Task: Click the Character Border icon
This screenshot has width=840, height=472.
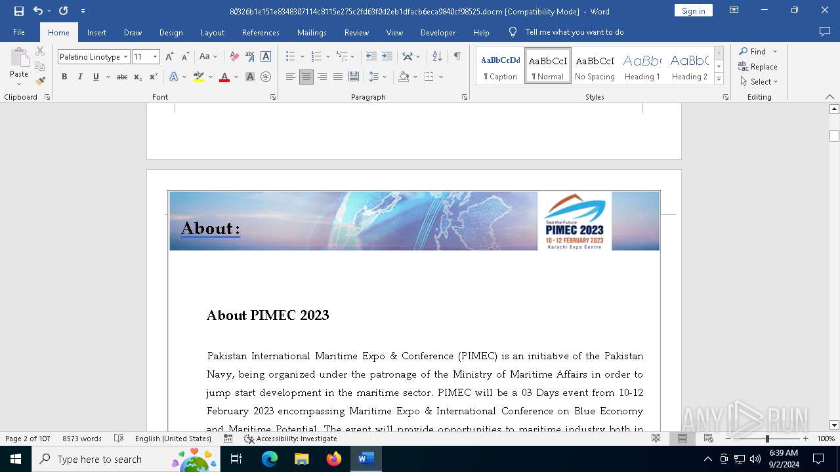Action: [x=266, y=57]
